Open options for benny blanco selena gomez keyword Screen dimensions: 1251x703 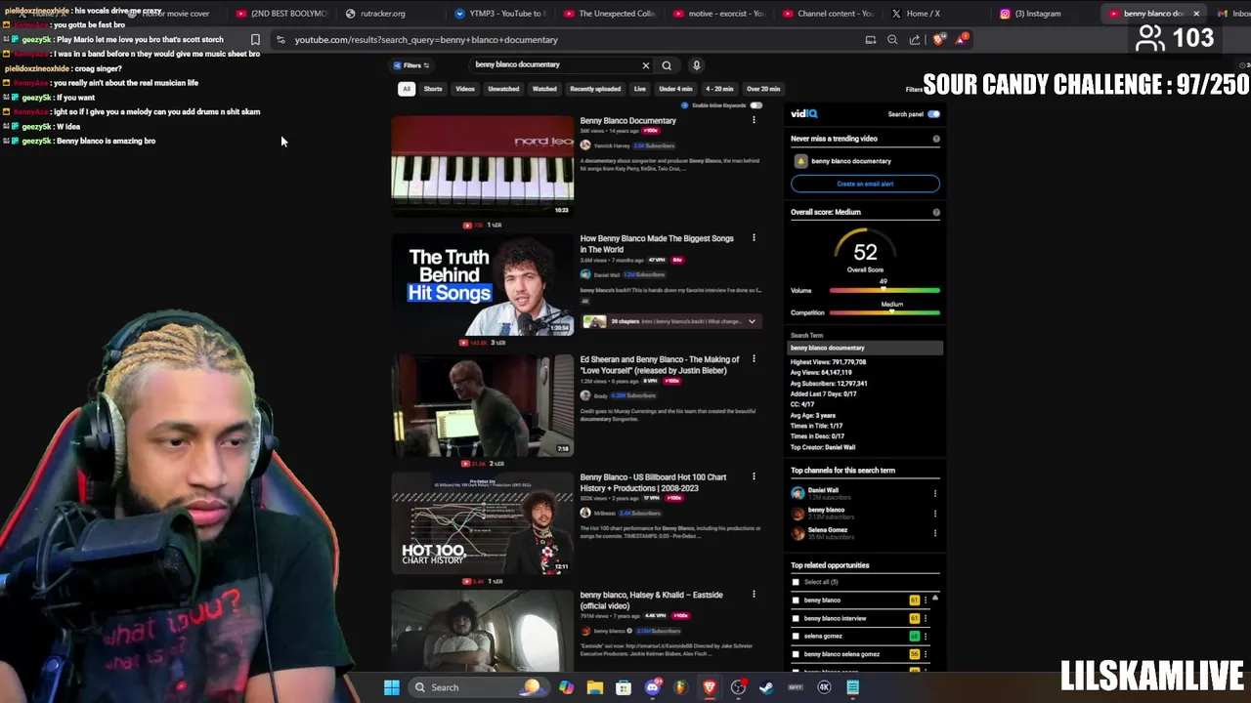[x=926, y=654]
